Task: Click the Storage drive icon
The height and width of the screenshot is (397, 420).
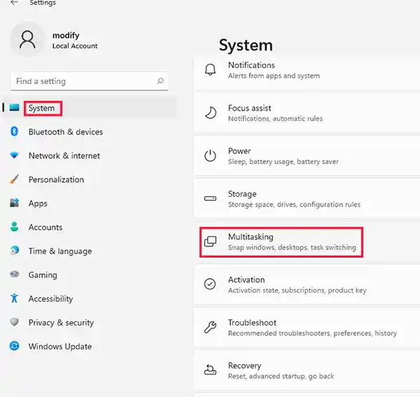Action: (x=210, y=199)
